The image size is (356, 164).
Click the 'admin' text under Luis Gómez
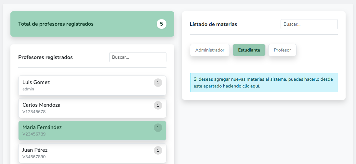pyautogui.click(x=28, y=89)
